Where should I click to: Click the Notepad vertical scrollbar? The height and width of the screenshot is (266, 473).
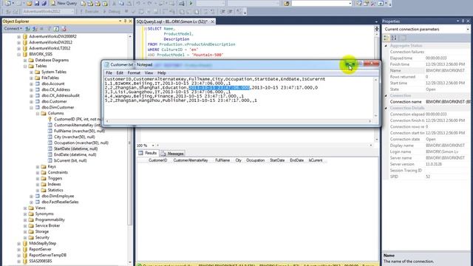click(376, 98)
